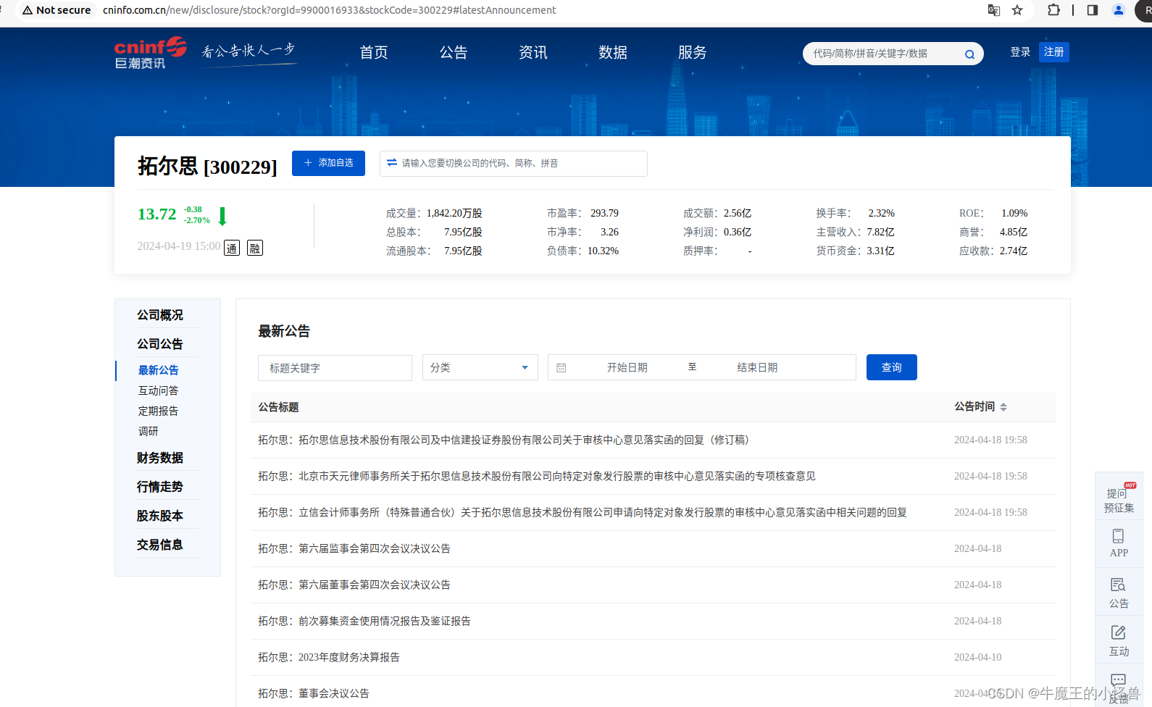1152x707 pixels.
Task: Focus the 标题关键字 input
Action: 335,368
